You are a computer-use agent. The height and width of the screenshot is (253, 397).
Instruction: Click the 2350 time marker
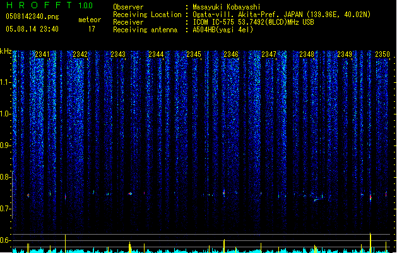(382, 54)
